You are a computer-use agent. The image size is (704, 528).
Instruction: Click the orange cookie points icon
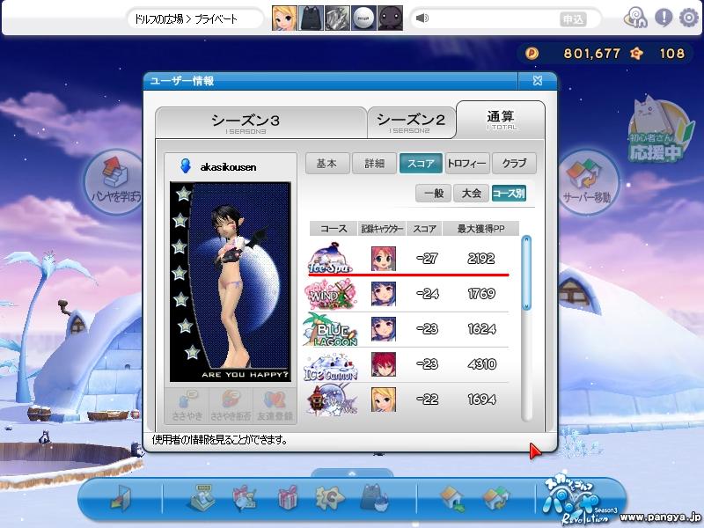point(636,54)
